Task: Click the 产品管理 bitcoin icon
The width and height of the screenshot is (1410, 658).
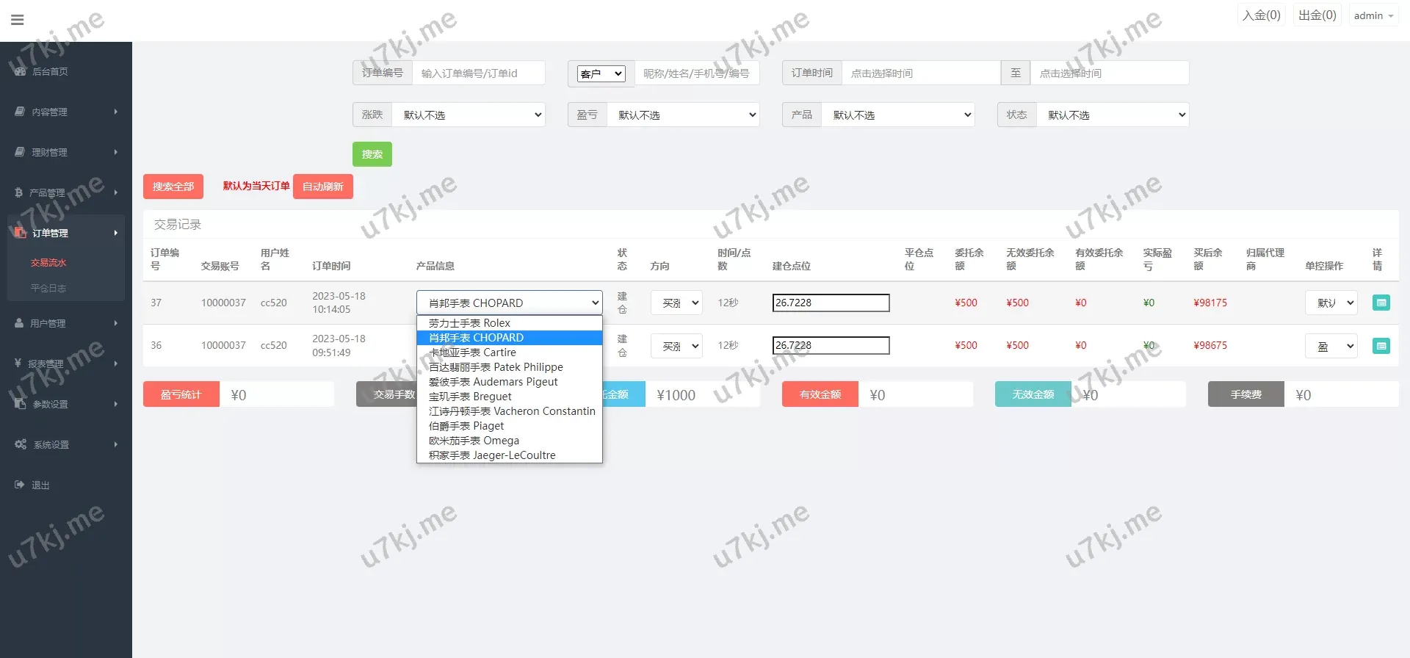Action: (x=19, y=192)
